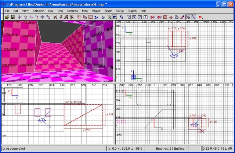Open the Help menu
Screen dimensions: 235x153
143,11
